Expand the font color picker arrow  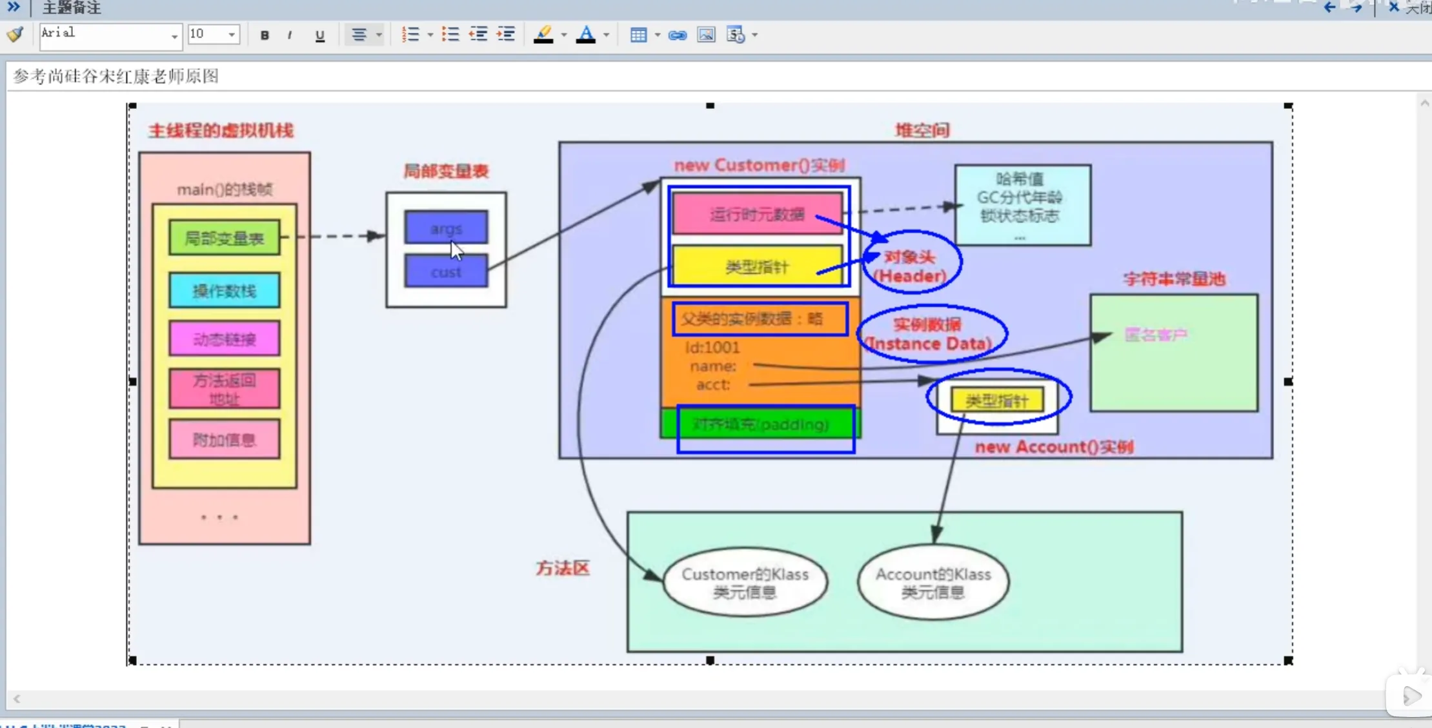click(606, 35)
